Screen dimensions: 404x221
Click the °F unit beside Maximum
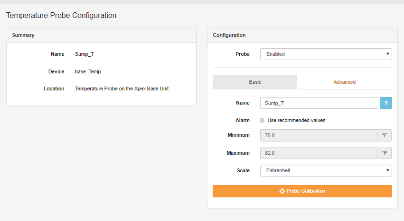click(x=385, y=153)
